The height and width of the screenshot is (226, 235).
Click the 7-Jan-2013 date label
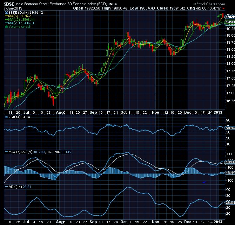pyautogui.click(x=13, y=8)
